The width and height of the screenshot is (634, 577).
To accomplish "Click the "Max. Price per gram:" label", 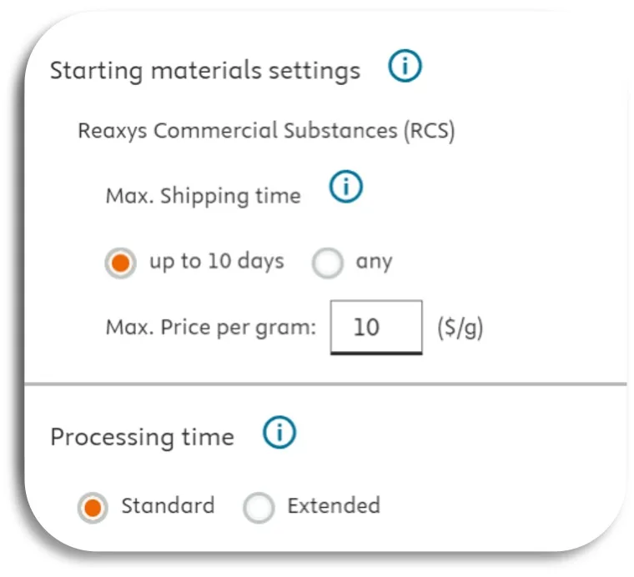I will (211, 328).
